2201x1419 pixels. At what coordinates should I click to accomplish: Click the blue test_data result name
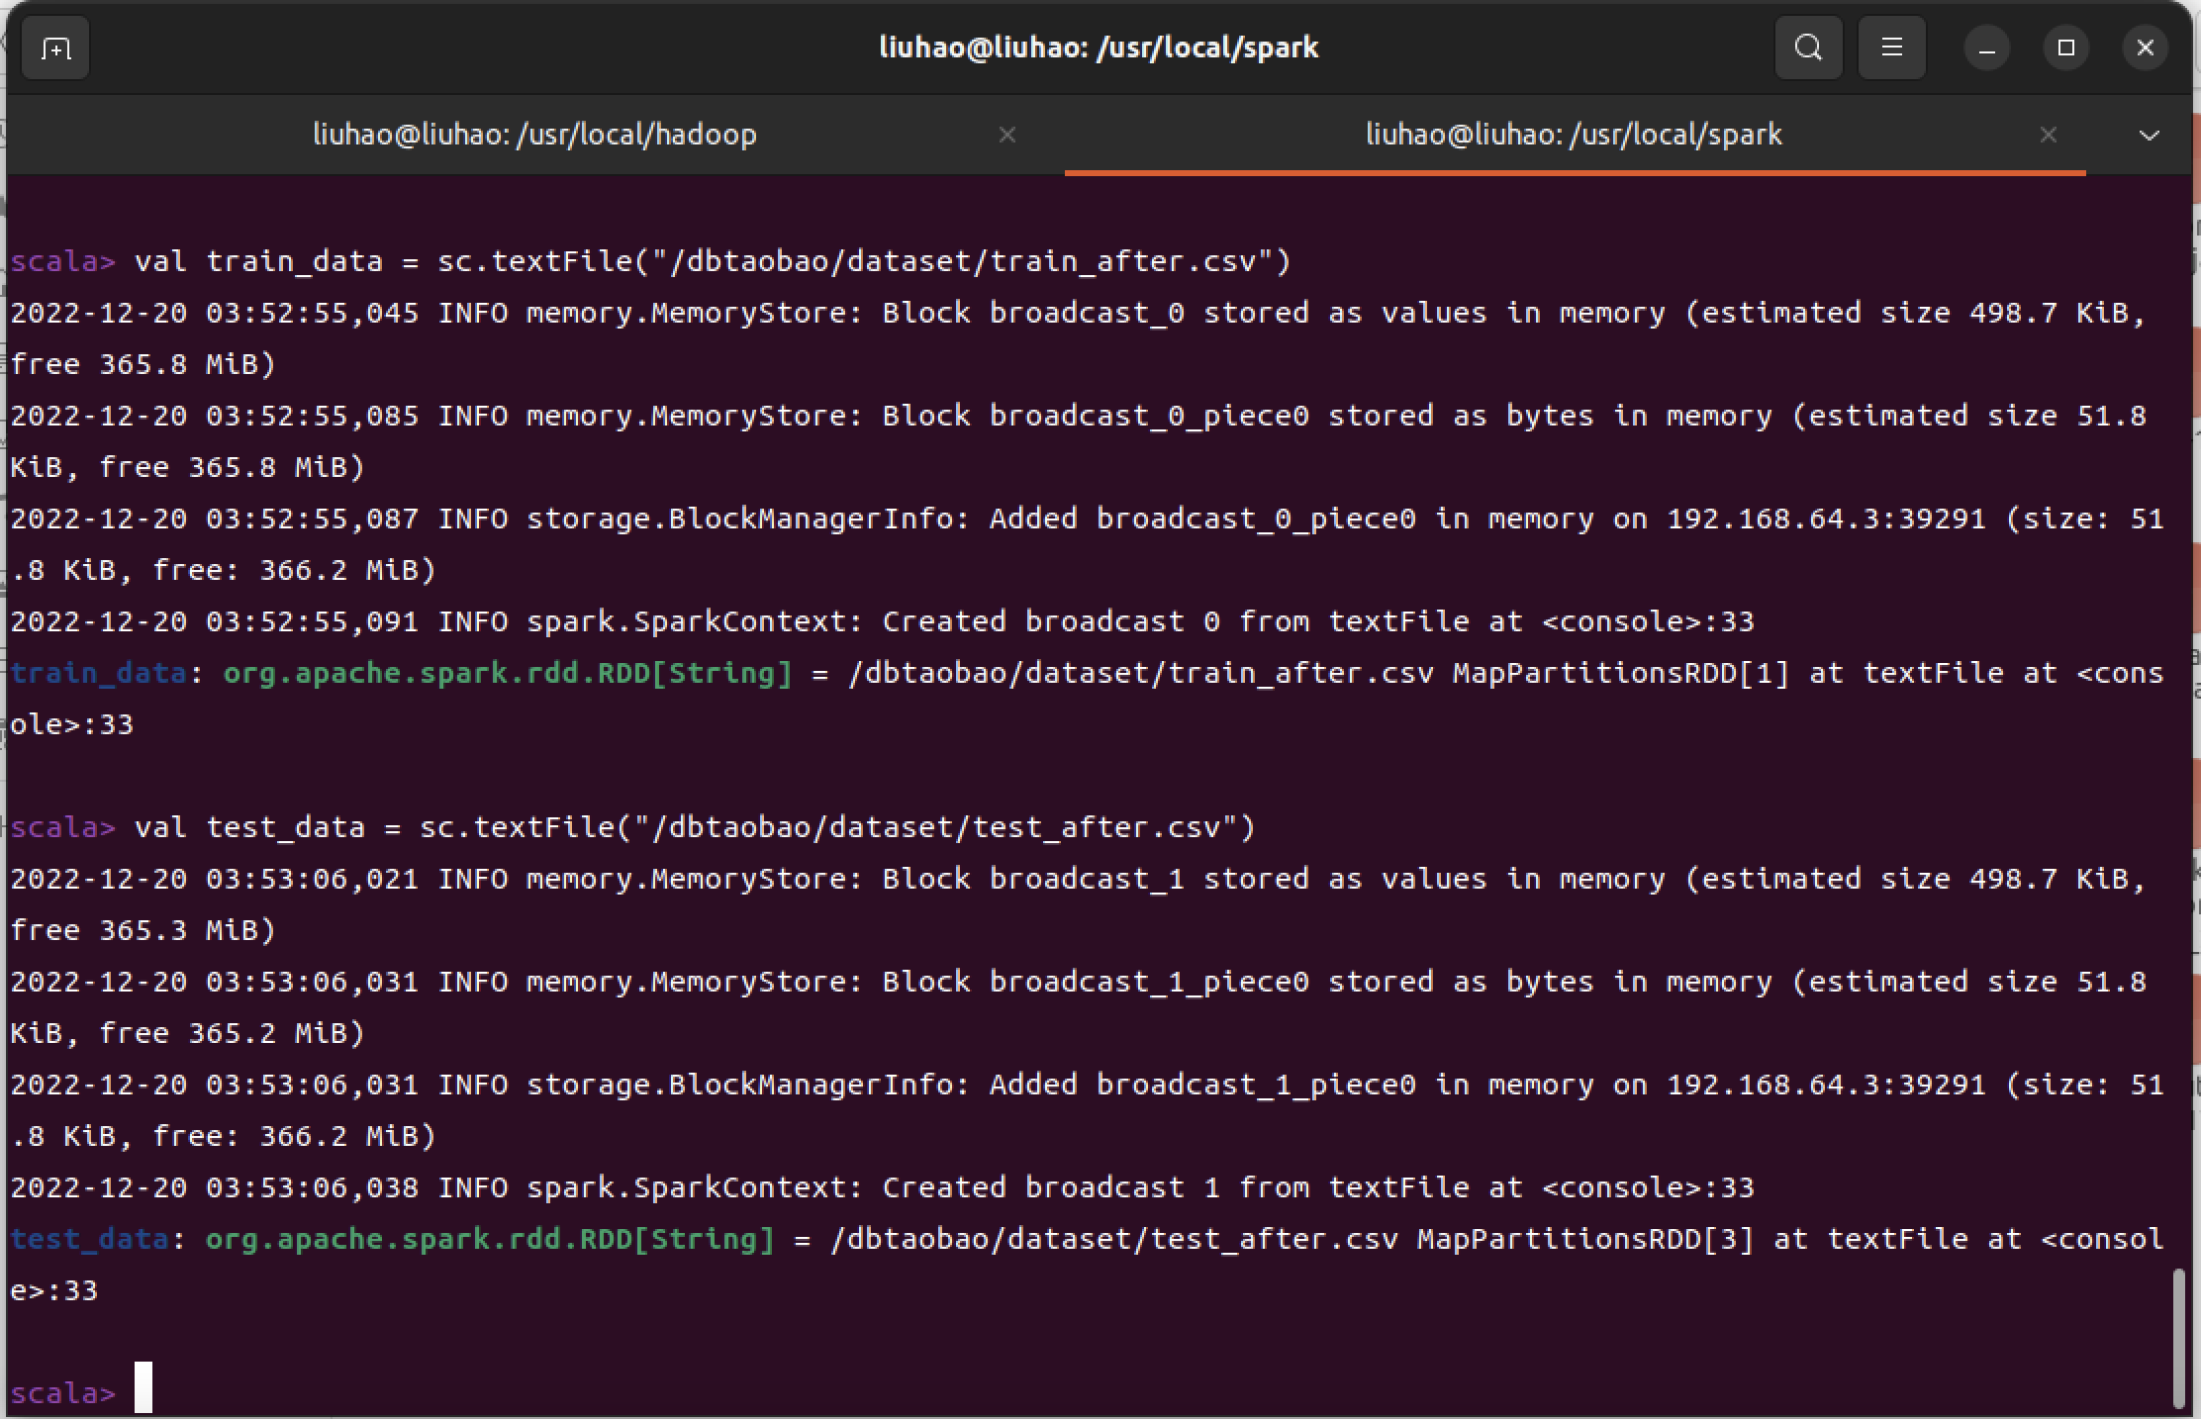pyautogui.click(x=89, y=1240)
